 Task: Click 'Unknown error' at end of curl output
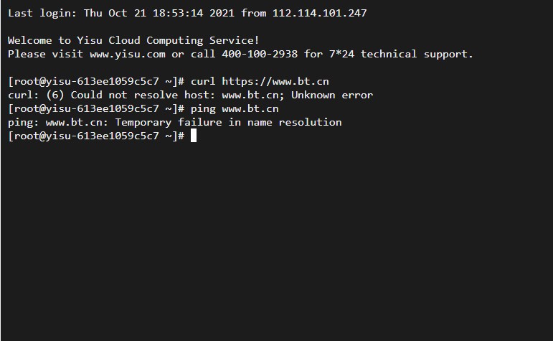click(x=332, y=95)
